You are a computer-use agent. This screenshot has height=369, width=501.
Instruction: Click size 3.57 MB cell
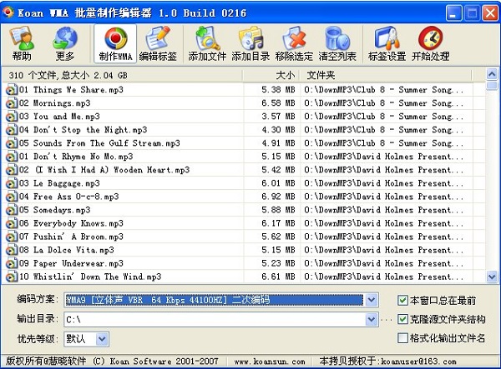(x=278, y=117)
